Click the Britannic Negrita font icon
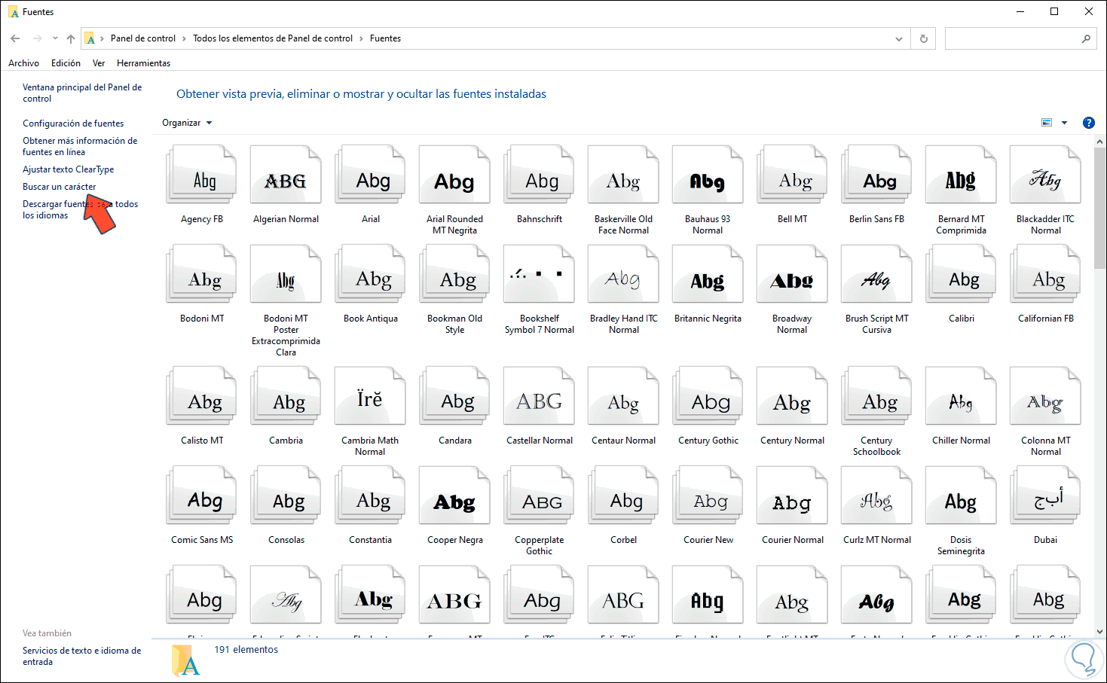The width and height of the screenshot is (1107, 683). 708,274
